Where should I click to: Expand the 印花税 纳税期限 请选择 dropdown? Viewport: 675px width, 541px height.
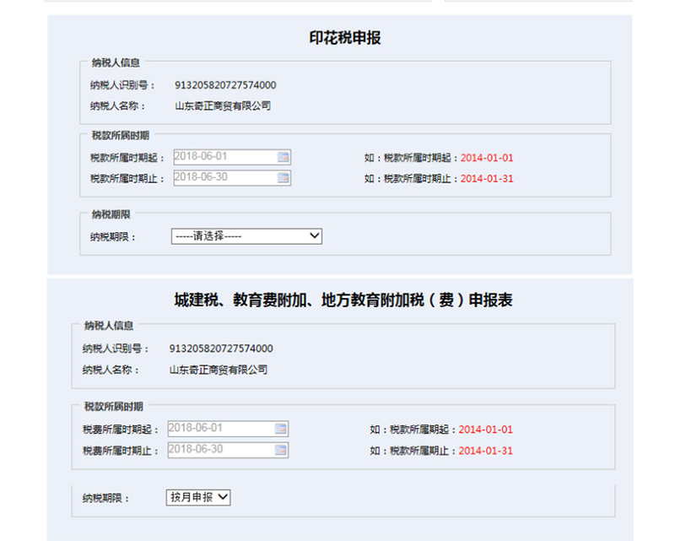pos(246,236)
